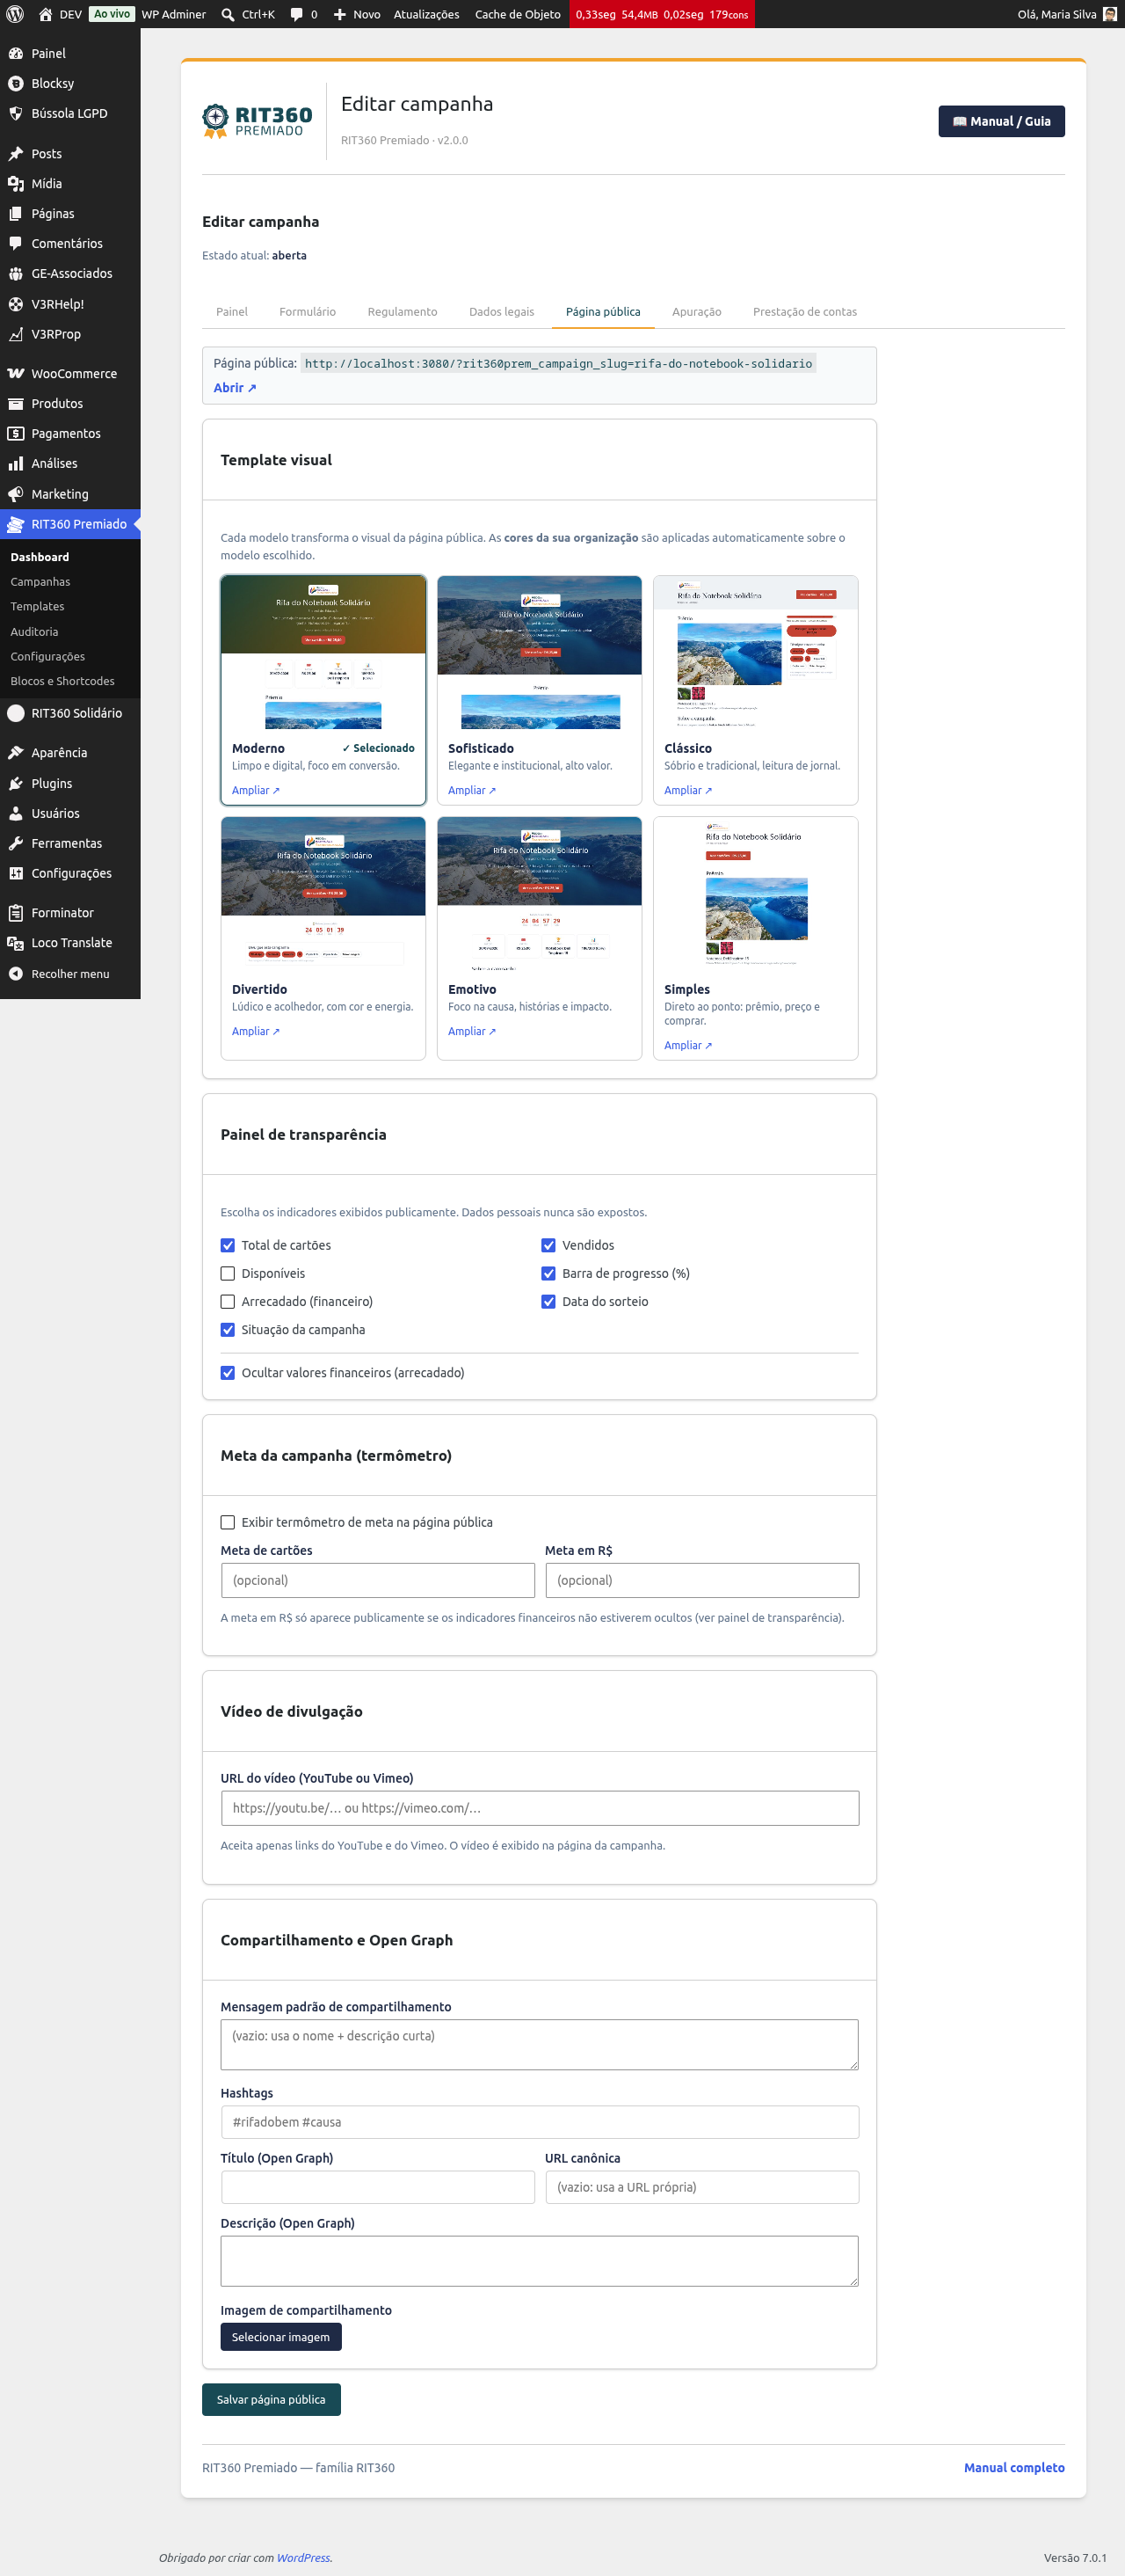Click the WordPress logo in admin bar
1125x2576 pixels.
(x=15, y=14)
